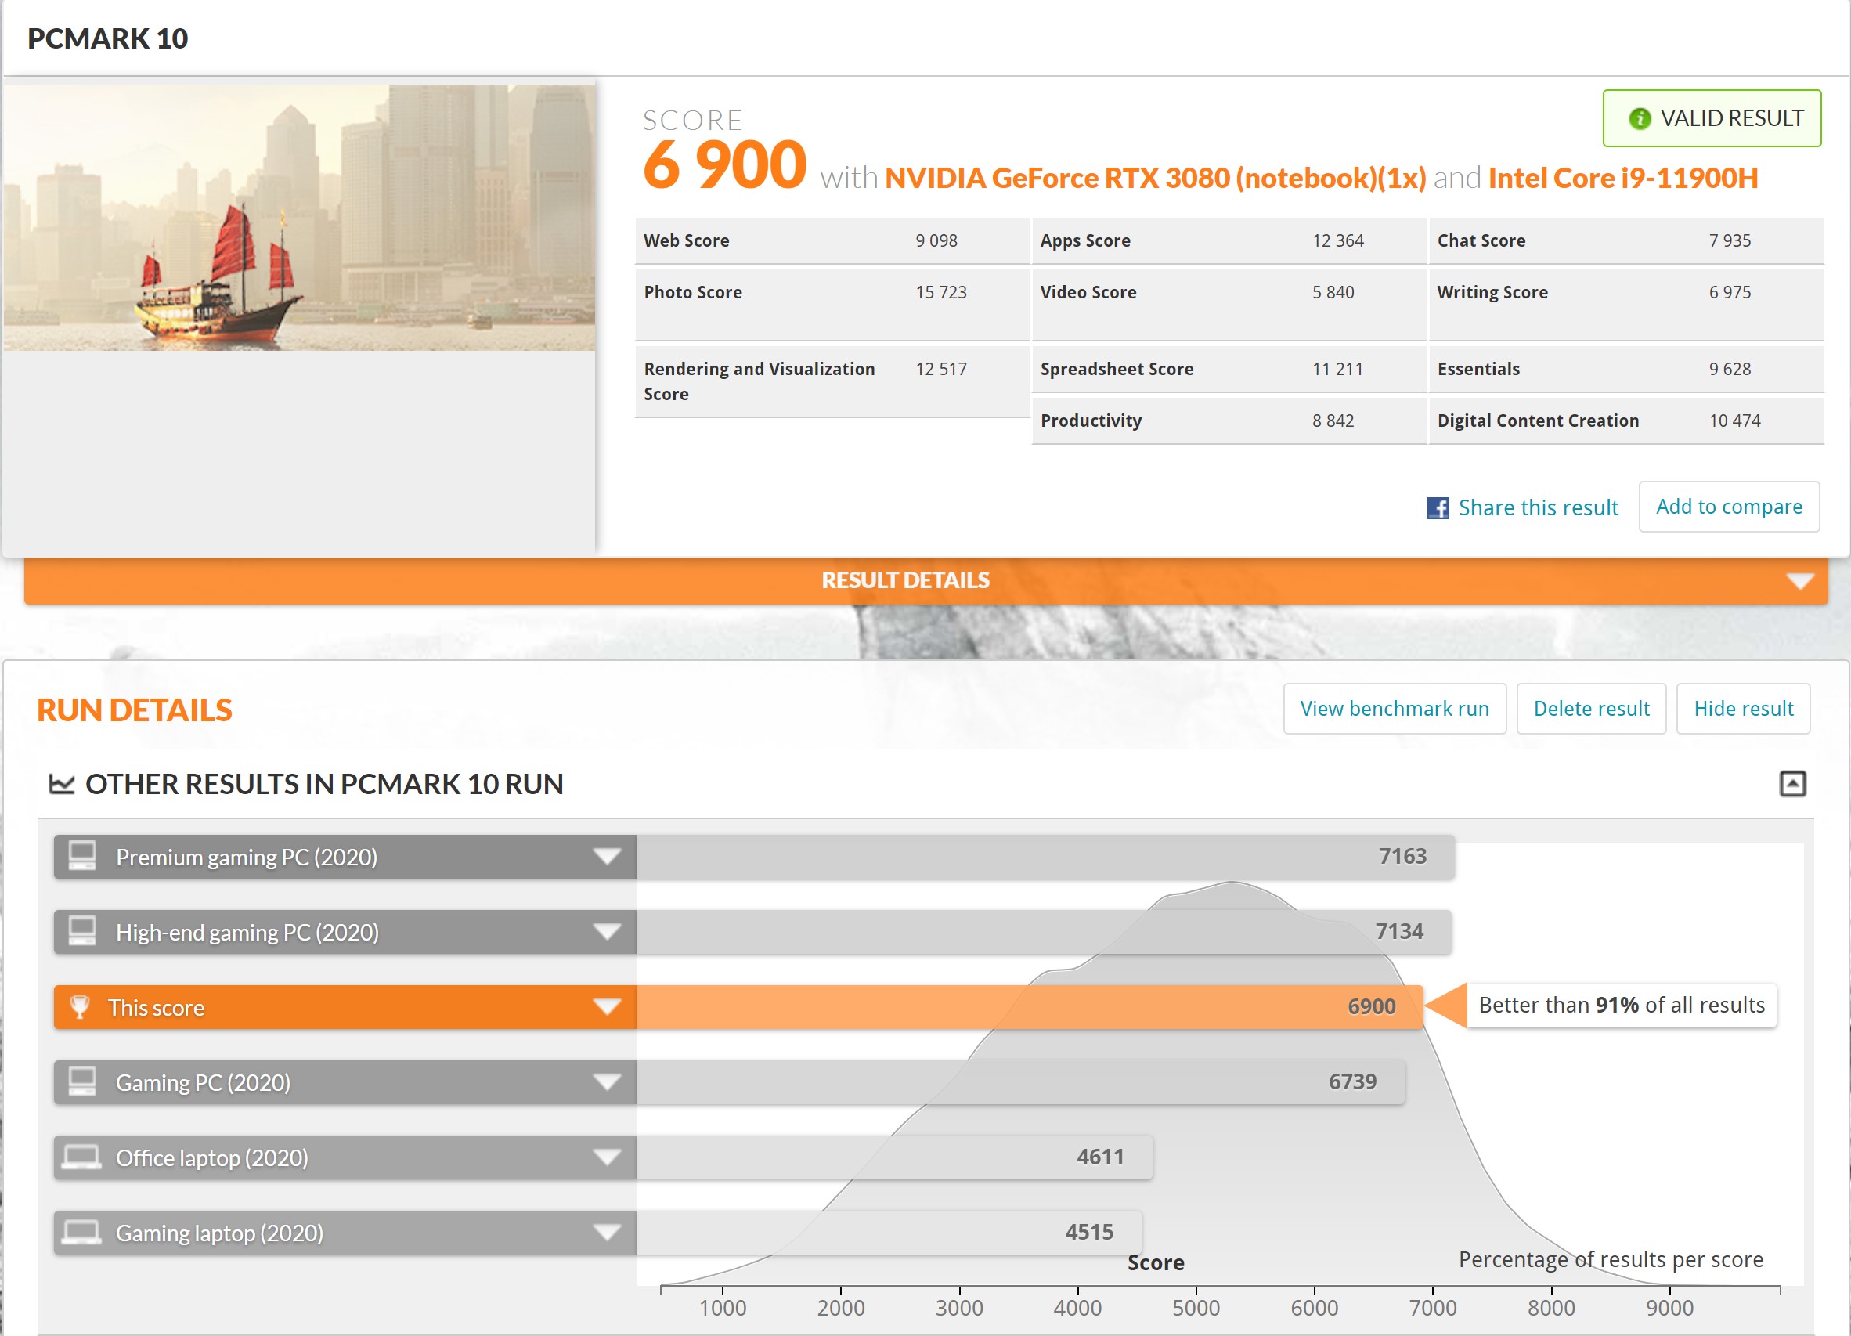Image resolution: width=1851 pixels, height=1336 pixels.
Task: Expand the Premium gaming PC (2020) dropdown
Action: tap(606, 856)
